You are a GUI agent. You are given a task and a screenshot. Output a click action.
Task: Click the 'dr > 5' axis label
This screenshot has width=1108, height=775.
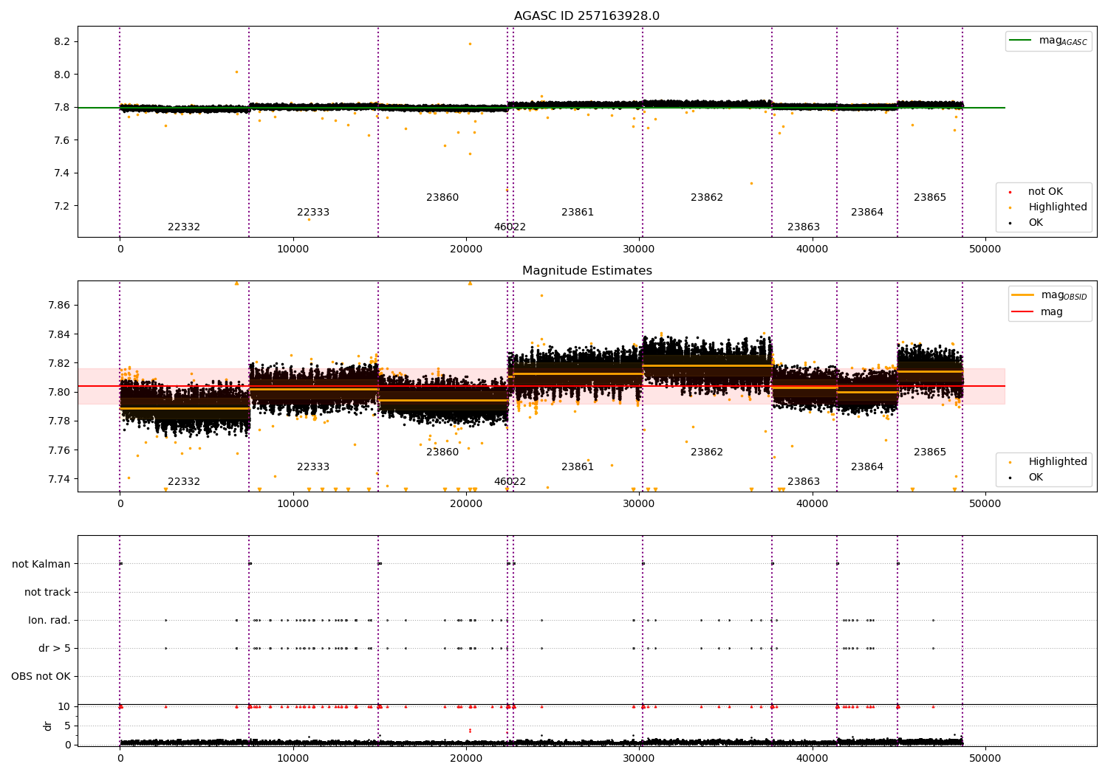pyautogui.click(x=55, y=648)
